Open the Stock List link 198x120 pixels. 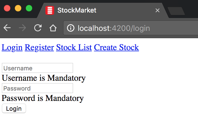74,47
